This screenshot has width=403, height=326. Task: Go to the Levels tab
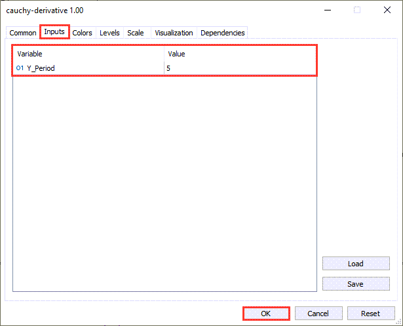click(x=109, y=33)
